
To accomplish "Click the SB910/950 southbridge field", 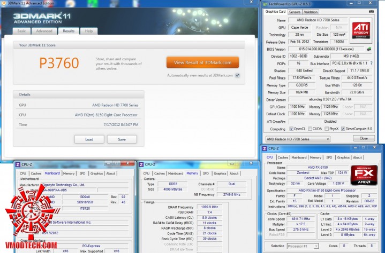I will point(85,202).
